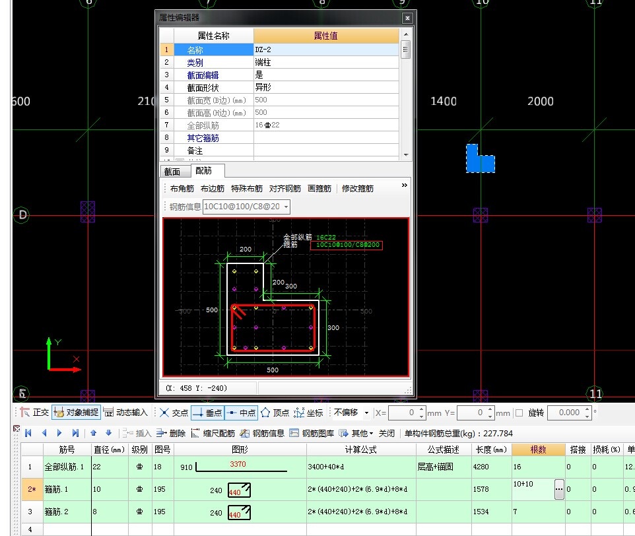Move row up arrow icon
Image resolution: width=635 pixels, height=536 pixels.
pos(94,433)
